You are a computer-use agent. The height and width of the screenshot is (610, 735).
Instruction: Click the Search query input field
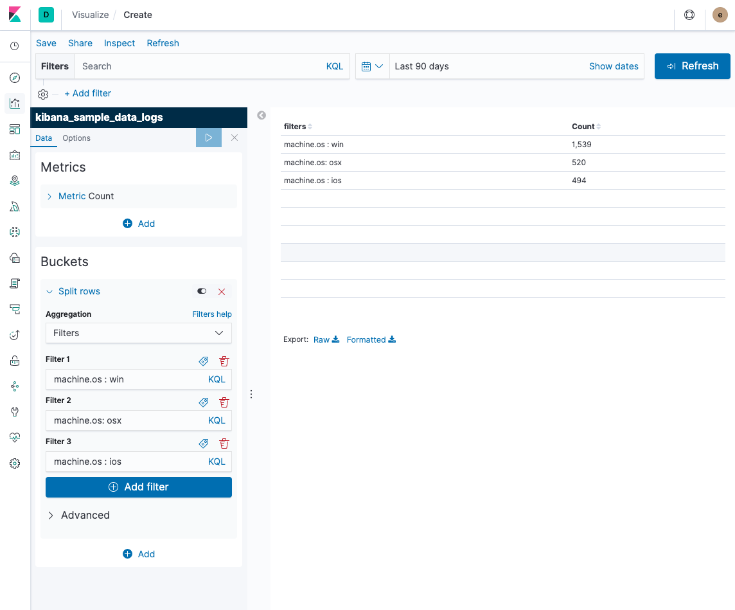click(x=202, y=66)
